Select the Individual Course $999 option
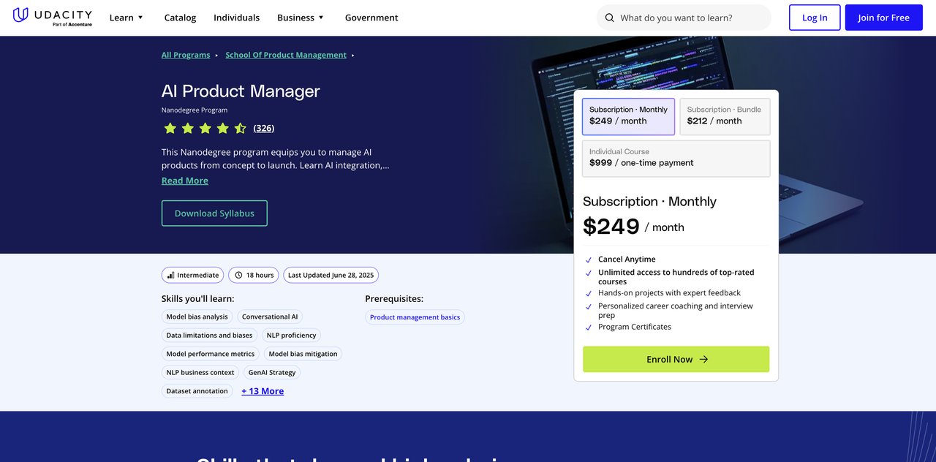Screen dimensions: 936x462 [x=676, y=159]
